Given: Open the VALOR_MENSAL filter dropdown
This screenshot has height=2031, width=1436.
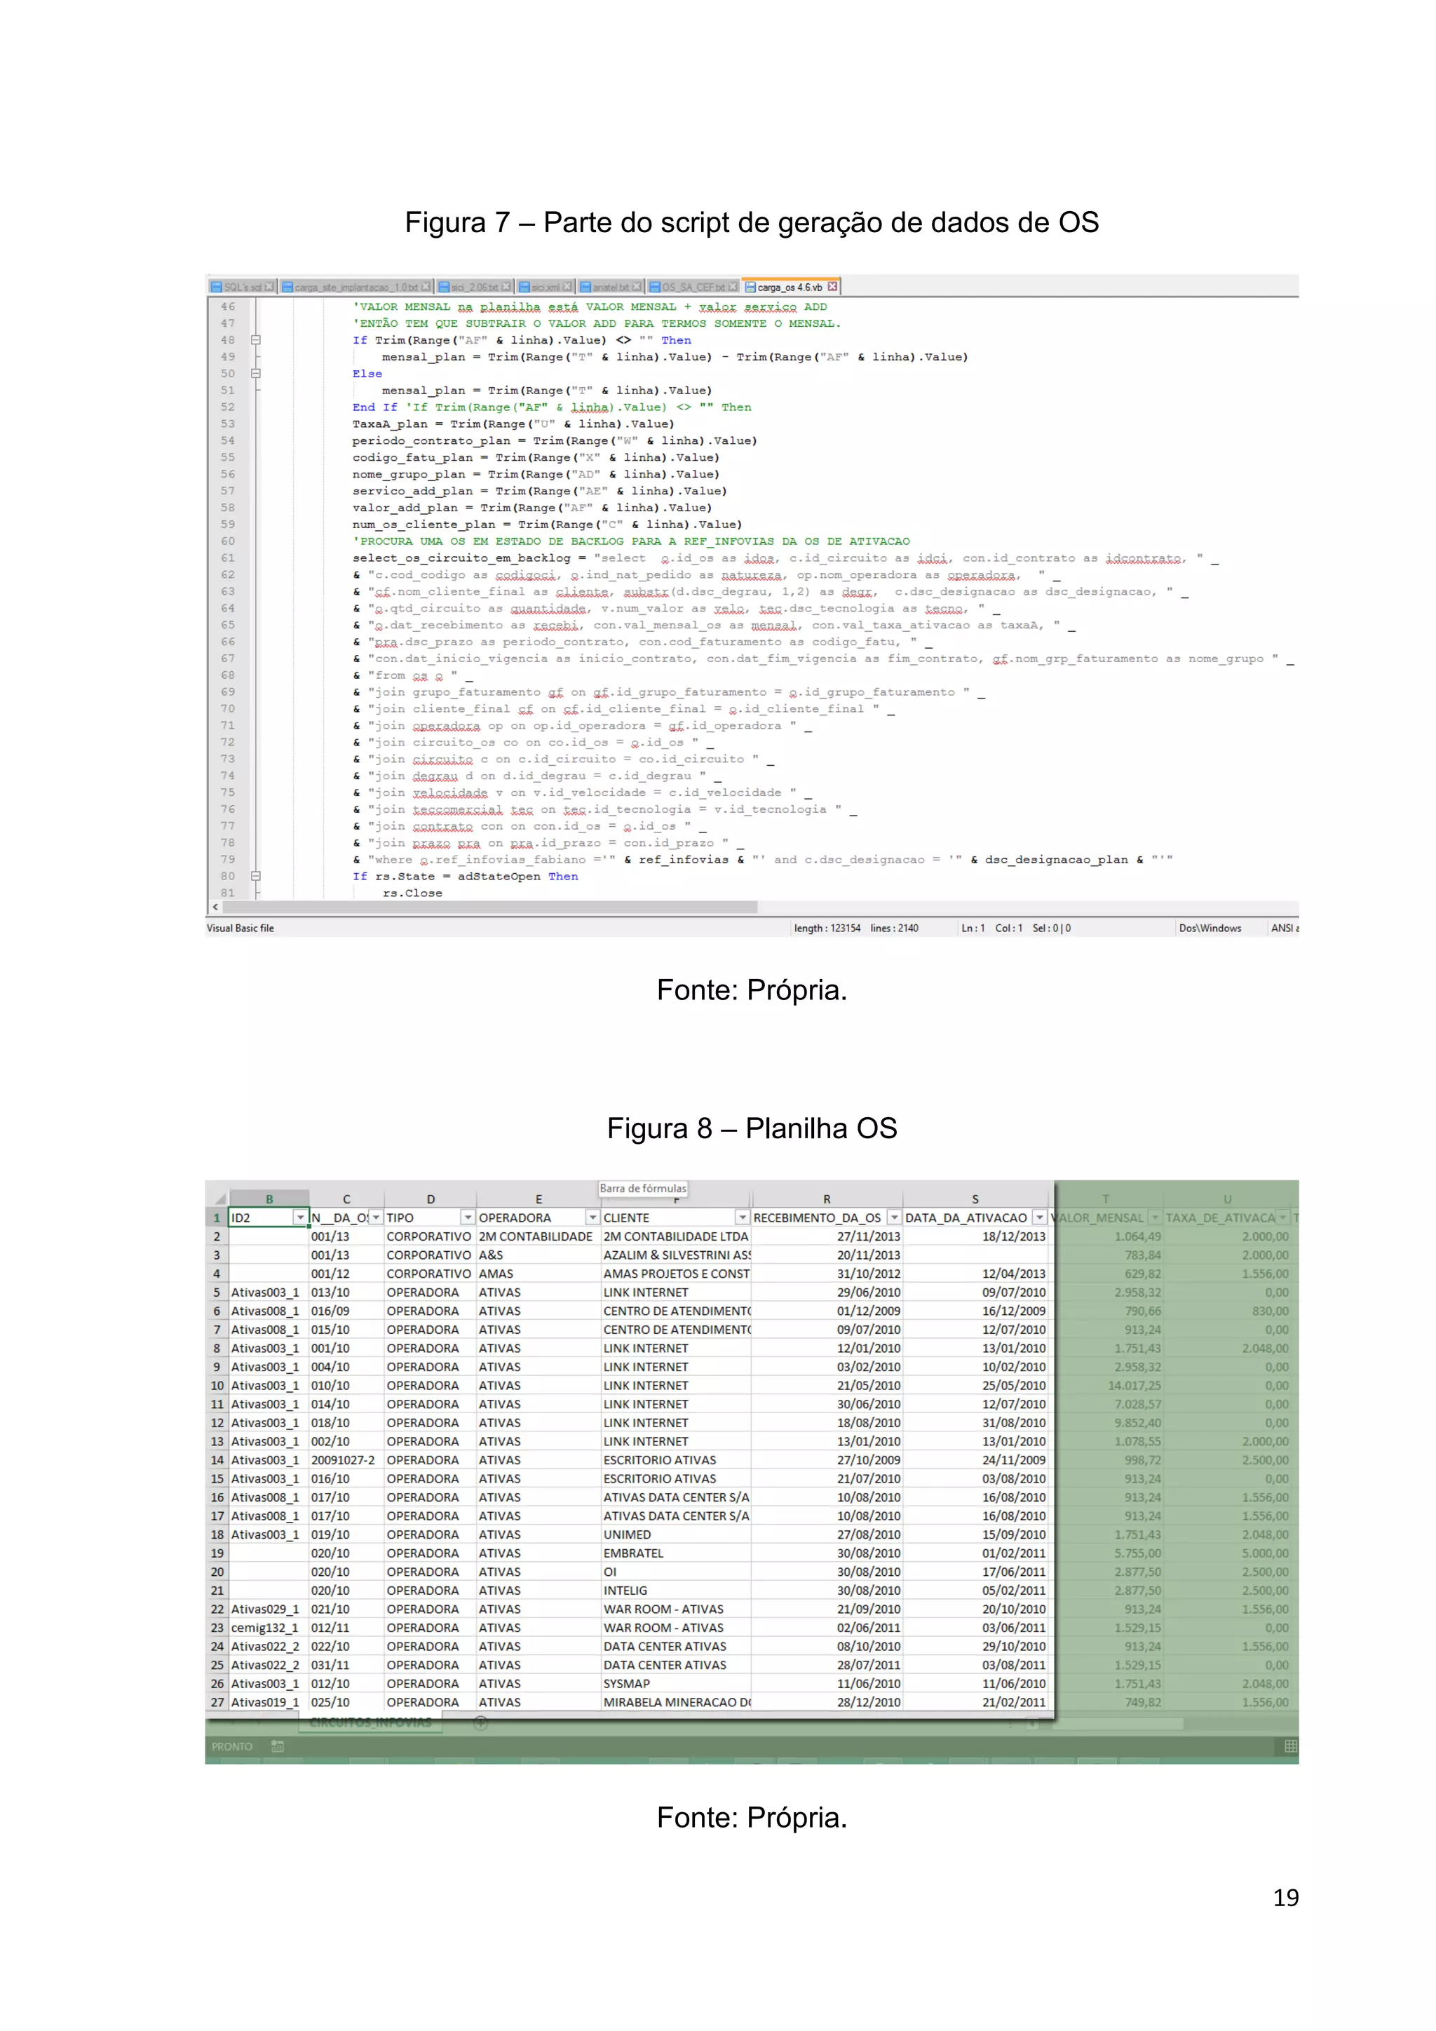Looking at the screenshot, I should pos(1155,1218).
